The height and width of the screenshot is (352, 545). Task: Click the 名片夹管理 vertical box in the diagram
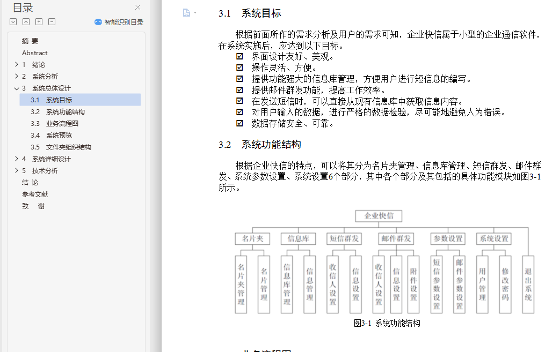[x=241, y=284]
